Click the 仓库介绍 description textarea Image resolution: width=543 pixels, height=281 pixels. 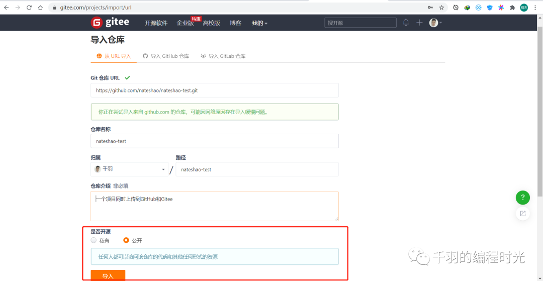(x=215, y=206)
